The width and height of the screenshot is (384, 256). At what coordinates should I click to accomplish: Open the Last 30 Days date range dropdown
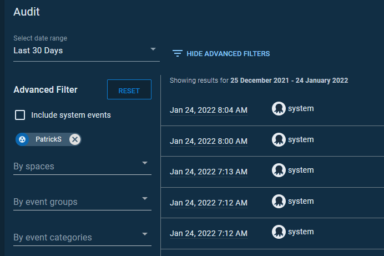point(87,51)
